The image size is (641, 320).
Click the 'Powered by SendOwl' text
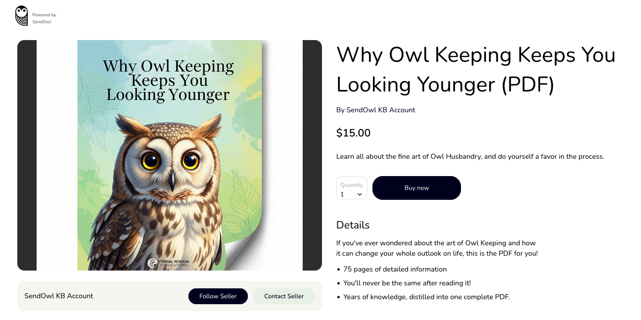[x=44, y=18]
